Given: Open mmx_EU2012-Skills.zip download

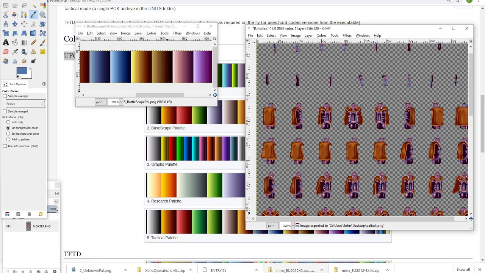Looking at the screenshot, I should [x=360, y=270].
